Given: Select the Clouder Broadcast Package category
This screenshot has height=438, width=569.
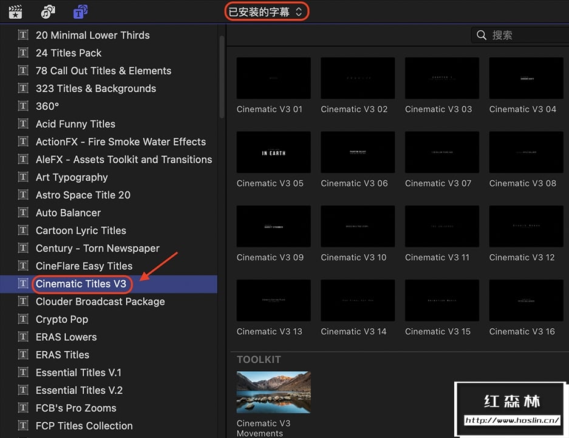Looking at the screenshot, I should click(100, 302).
